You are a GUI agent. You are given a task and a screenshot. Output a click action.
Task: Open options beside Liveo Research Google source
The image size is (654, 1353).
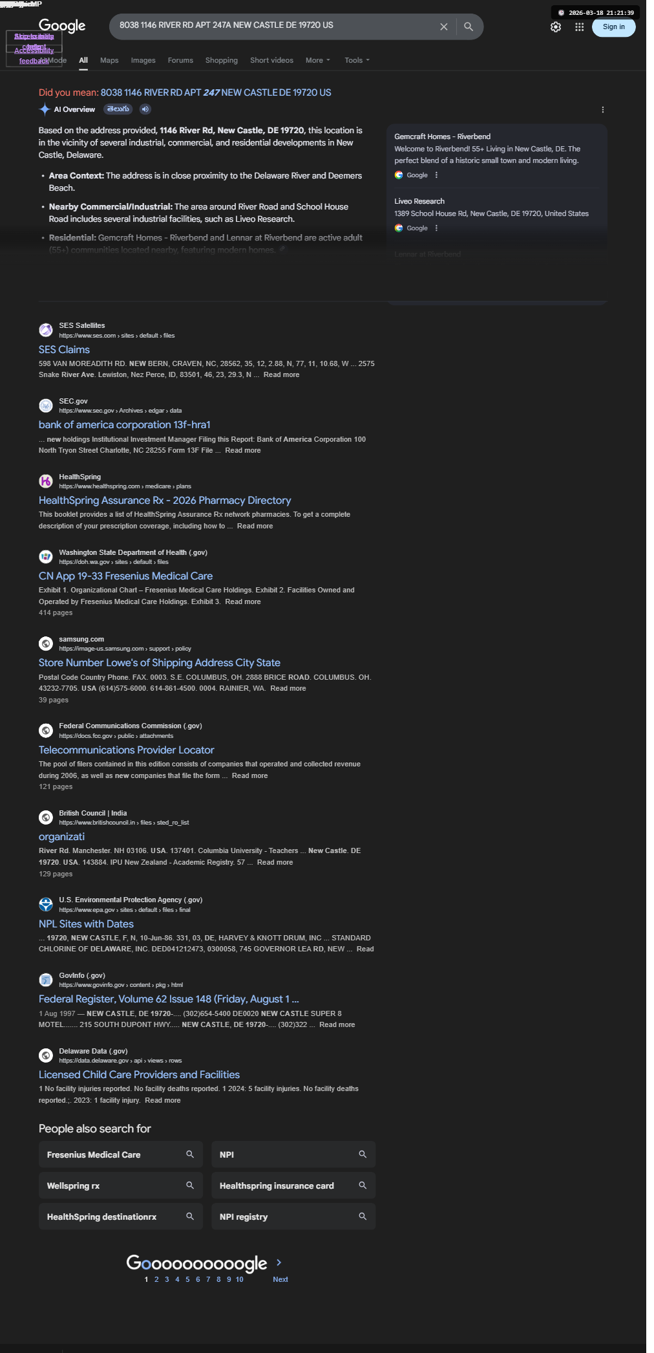tap(437, 228)
